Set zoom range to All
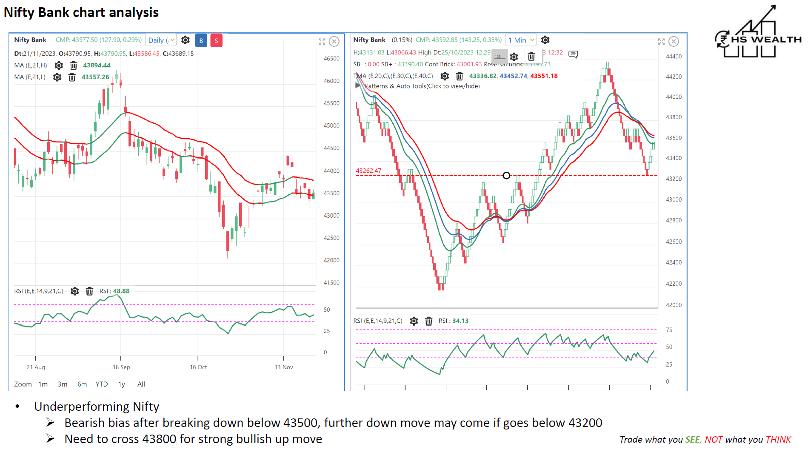The image size is (808, 455). click(141, 384)
